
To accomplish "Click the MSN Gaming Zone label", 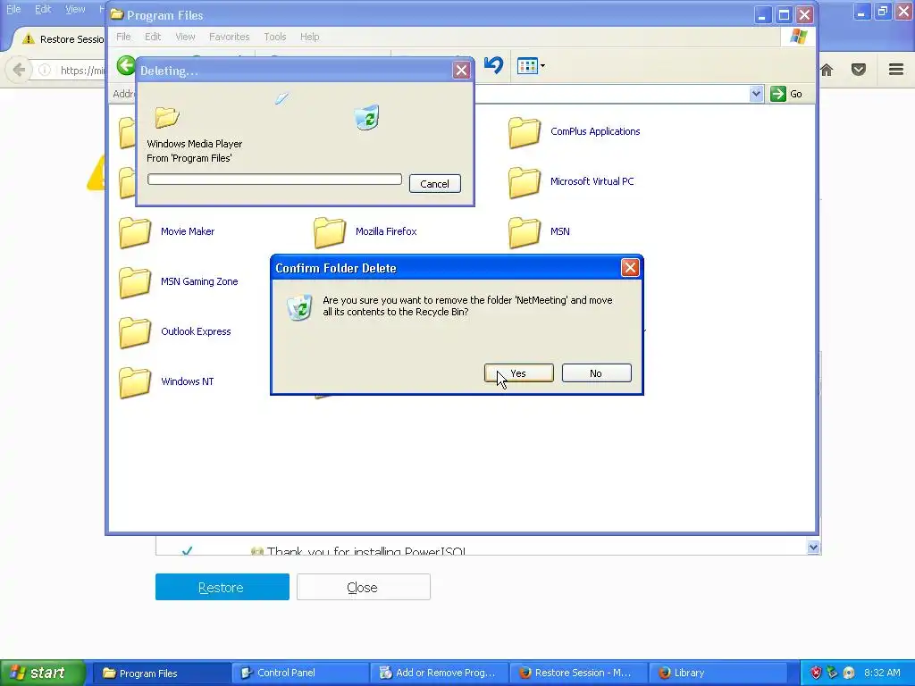I will (x=199, y=281).
